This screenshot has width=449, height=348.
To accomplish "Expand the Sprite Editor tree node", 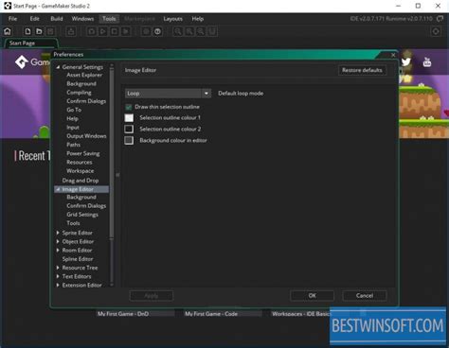I will click(58, 233).
